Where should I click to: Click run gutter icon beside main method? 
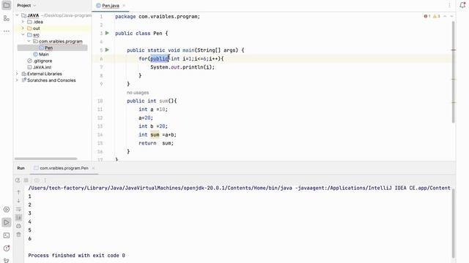(108, 50)
